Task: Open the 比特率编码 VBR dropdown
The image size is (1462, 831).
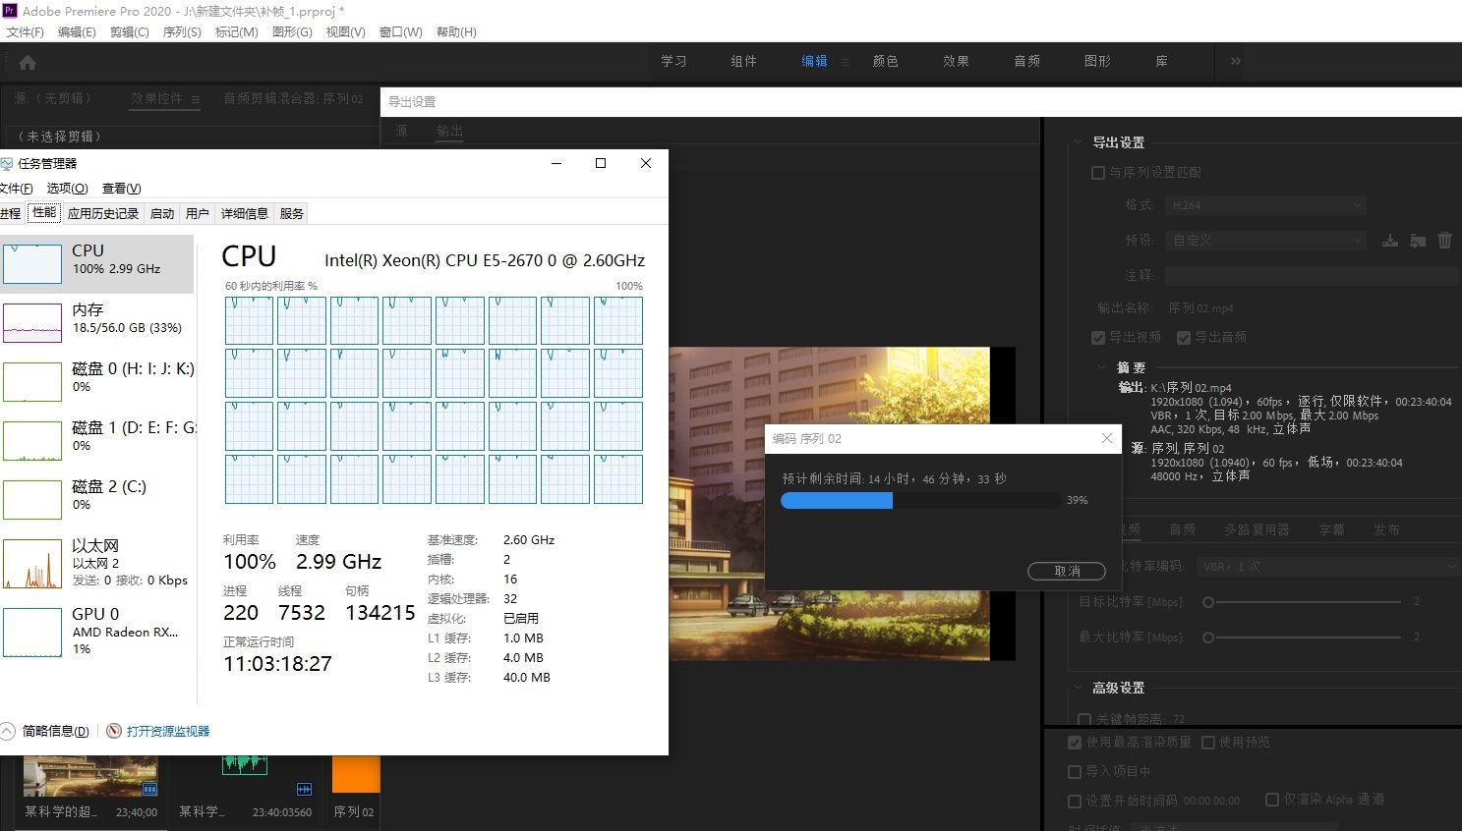Action: (x=1327, y=567)
